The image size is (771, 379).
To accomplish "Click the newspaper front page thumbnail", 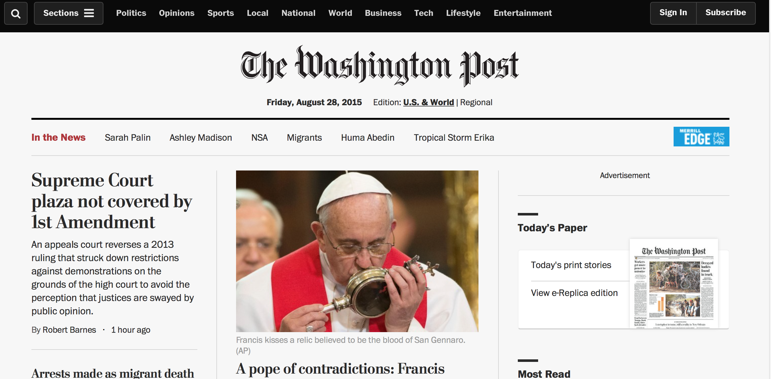I will click(x=674, y=284).
